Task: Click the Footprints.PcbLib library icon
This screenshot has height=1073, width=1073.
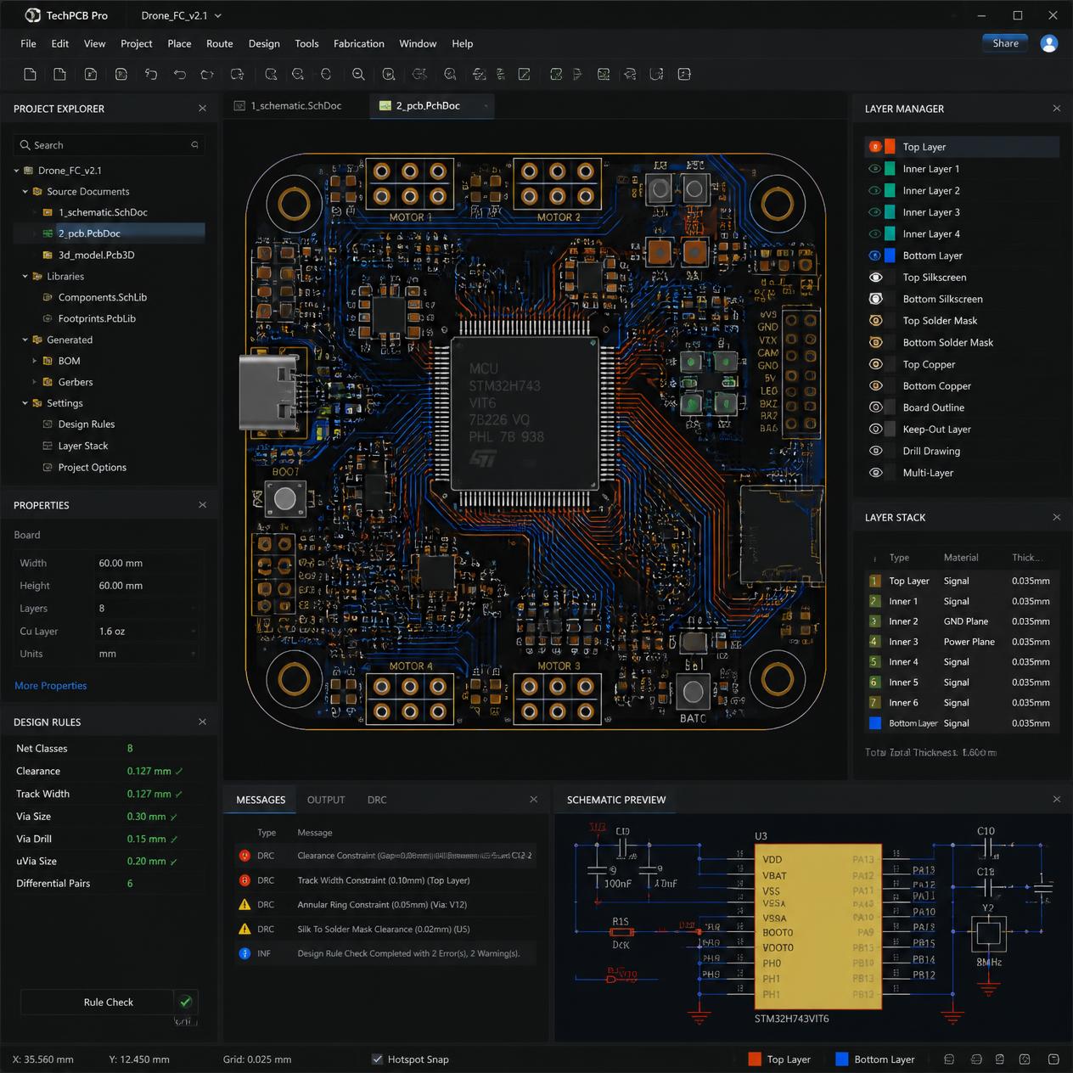Action: (x=48, y=318)
